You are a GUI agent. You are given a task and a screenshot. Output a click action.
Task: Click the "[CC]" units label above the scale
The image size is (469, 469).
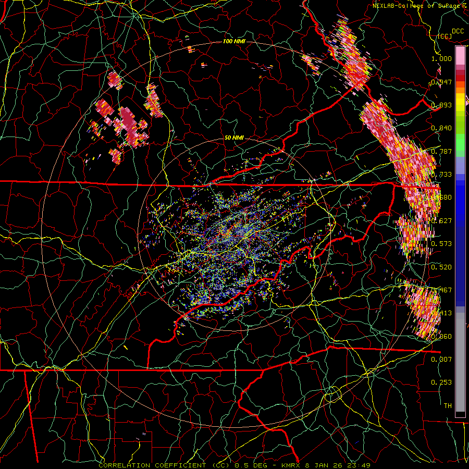pos(445,36)
